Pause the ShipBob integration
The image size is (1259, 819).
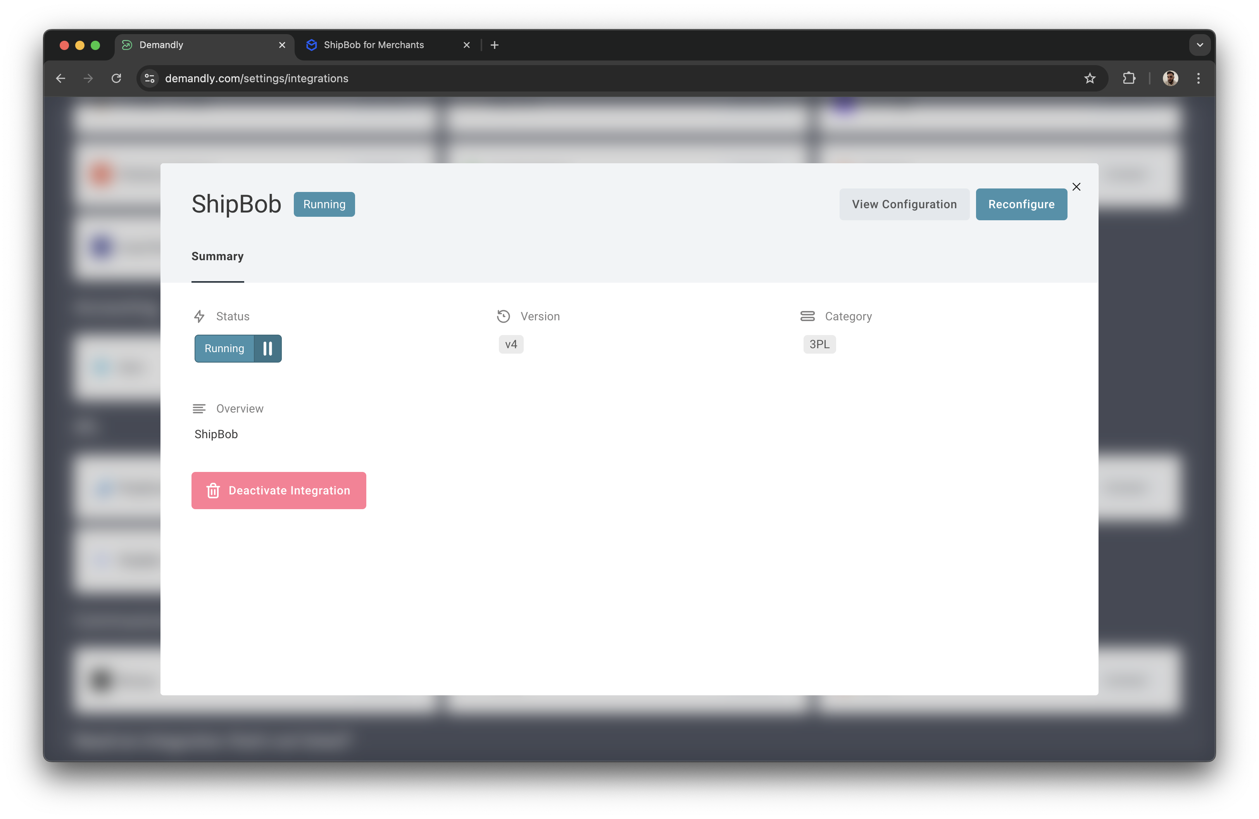(x=268, y=348)
